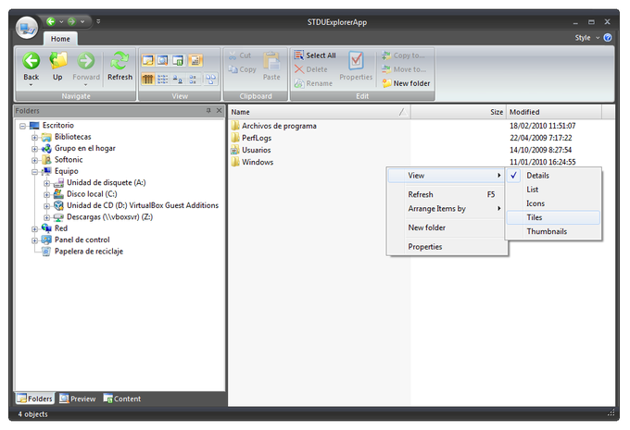Viewport: 630px width, 430px height.
Task: Open the round application orb button
Action: click(x=27, y=28)
